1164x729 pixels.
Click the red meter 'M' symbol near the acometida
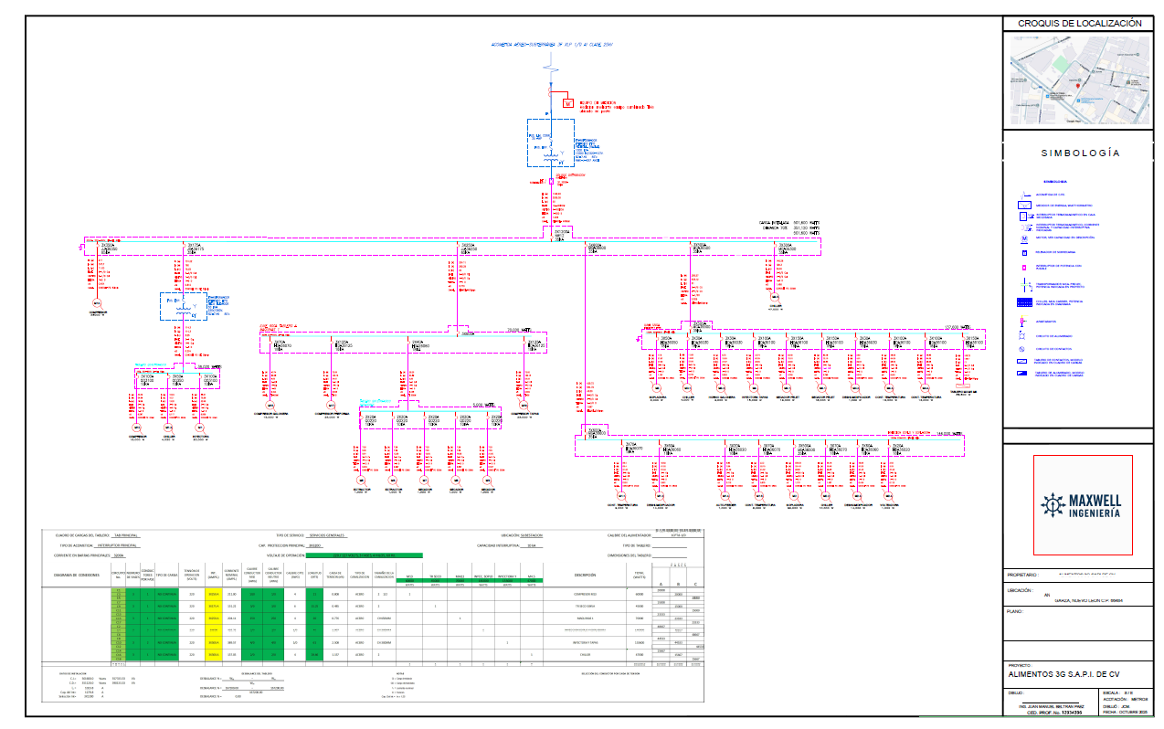coord(566,103)
